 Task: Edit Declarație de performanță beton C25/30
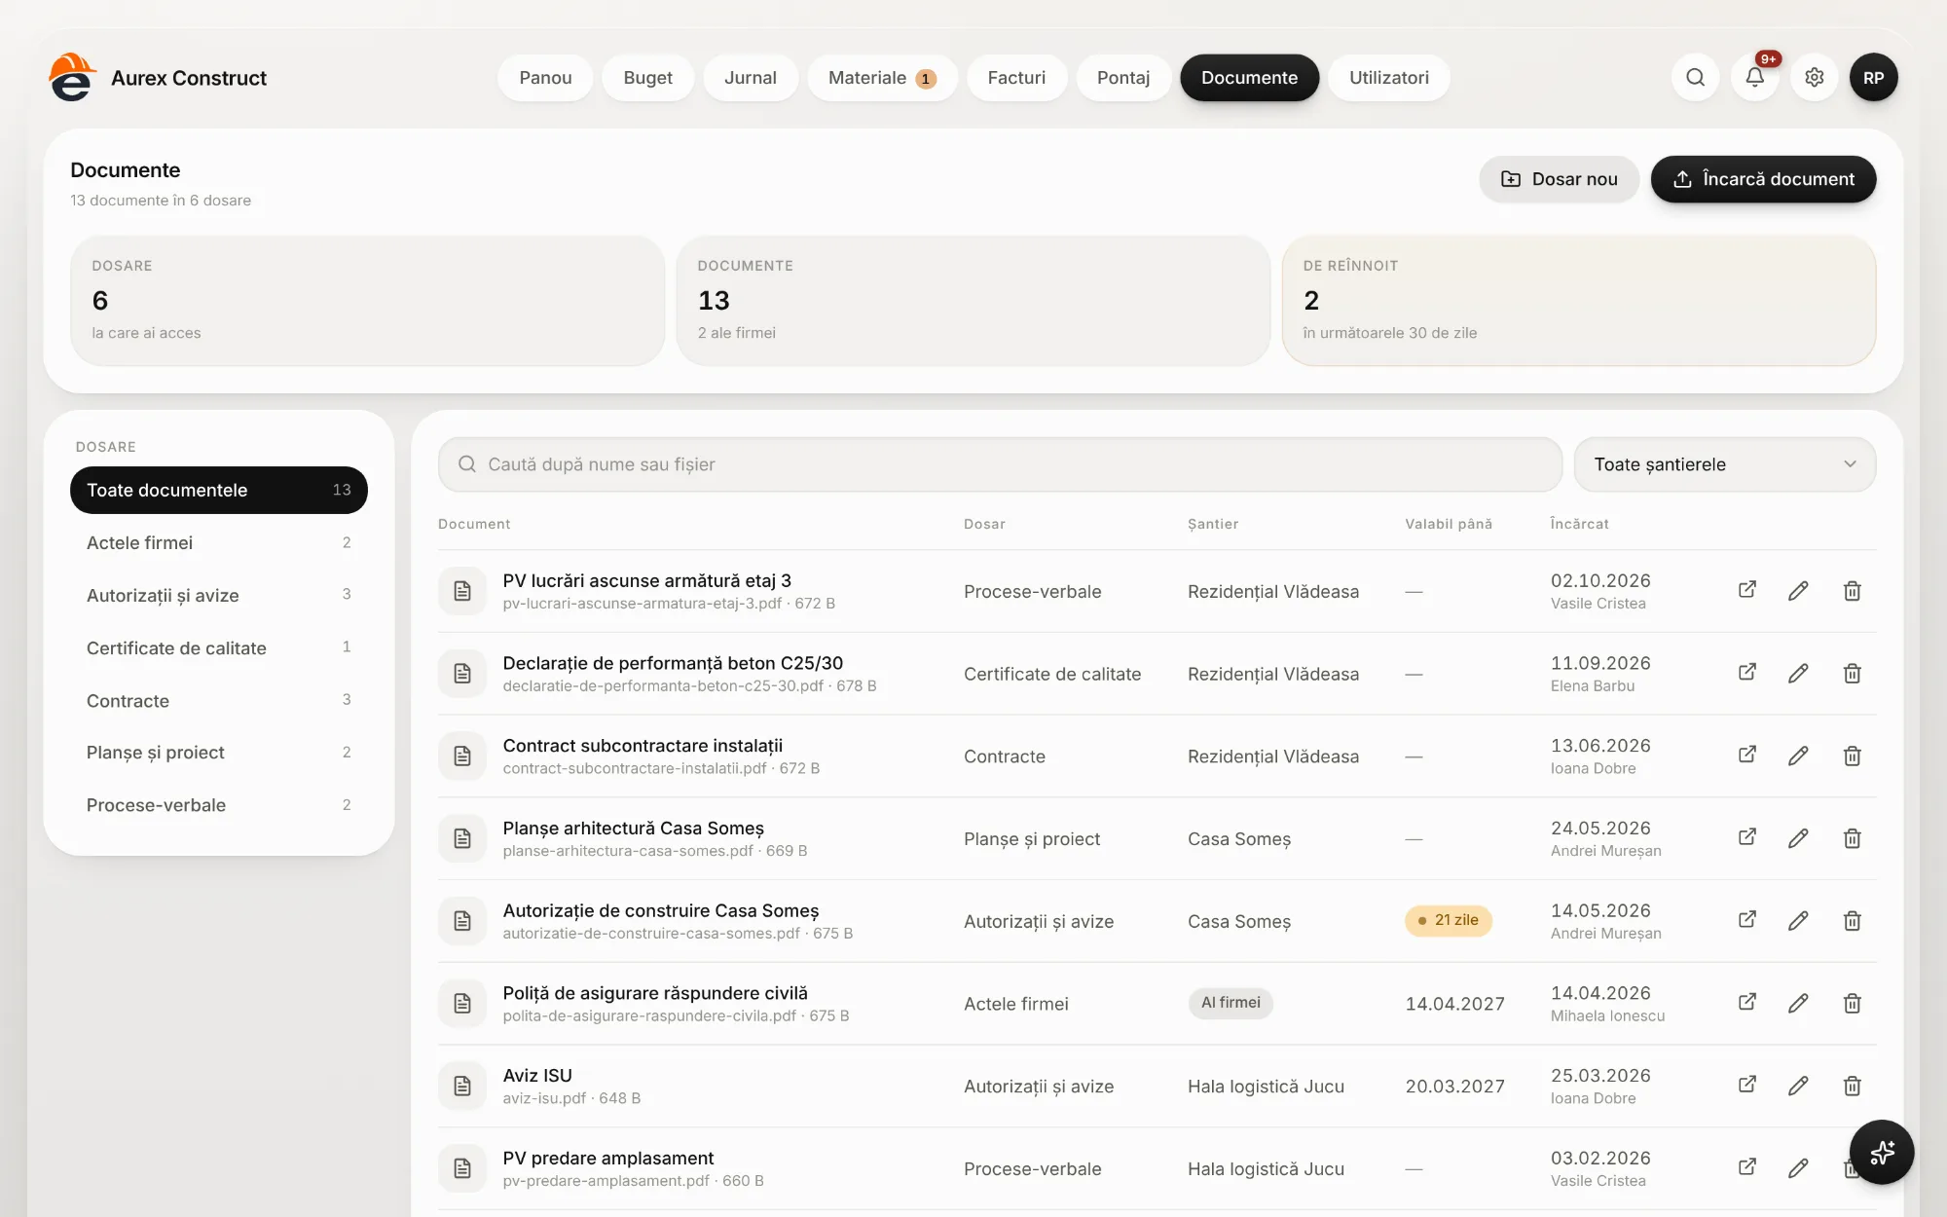(x=1798, y=673)
